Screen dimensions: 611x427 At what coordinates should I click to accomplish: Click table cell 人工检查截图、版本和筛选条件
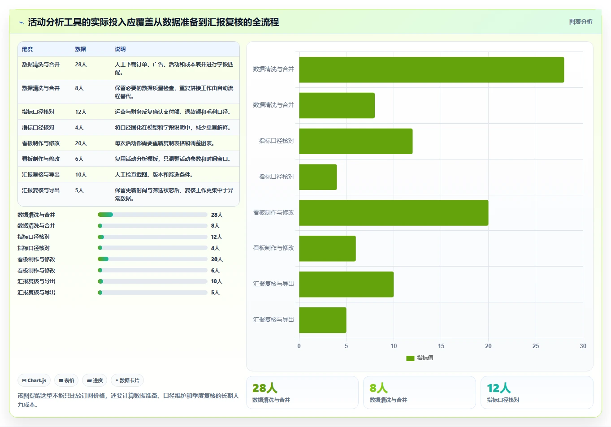[x=174, y=174]
